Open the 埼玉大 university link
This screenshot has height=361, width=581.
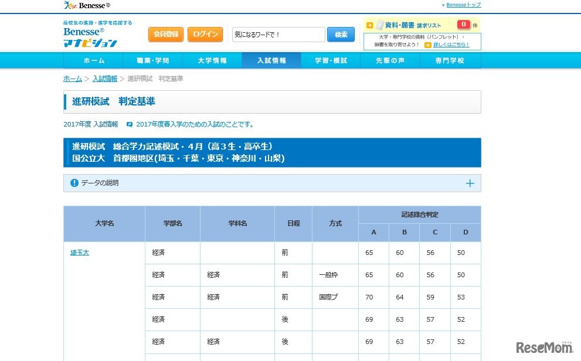[80, 253]
